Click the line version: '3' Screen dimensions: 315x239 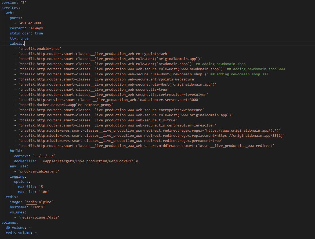coord(14,3)
